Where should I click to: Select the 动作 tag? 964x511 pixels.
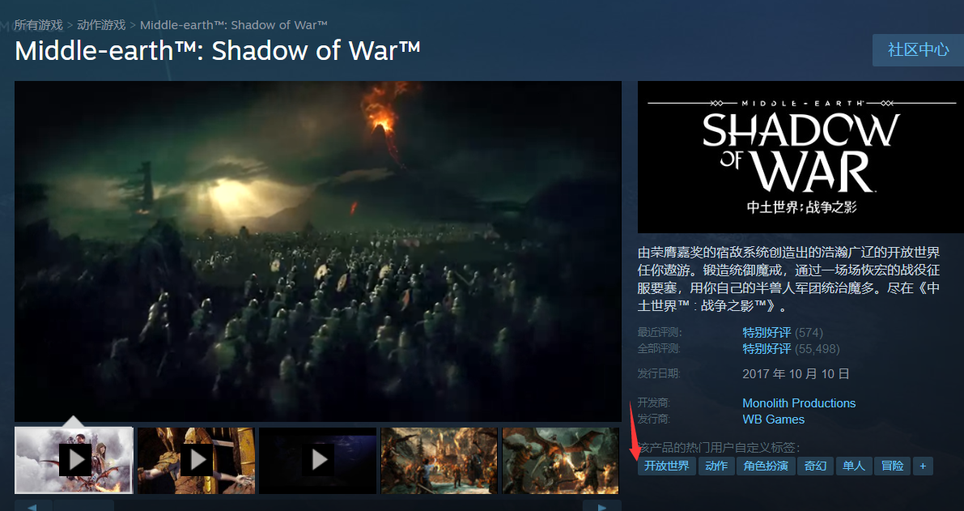point(716,466)
